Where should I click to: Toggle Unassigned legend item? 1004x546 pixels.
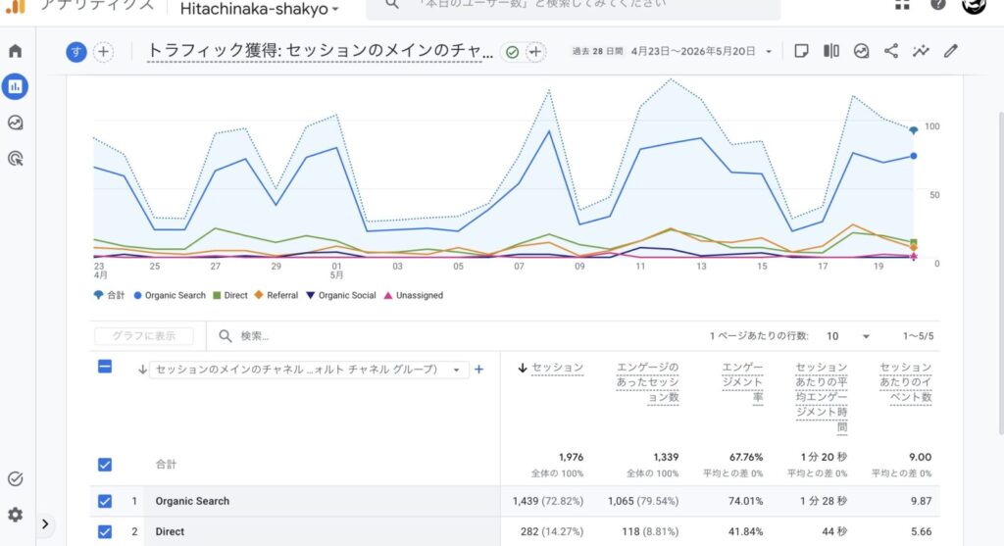click(x=413, y=295)
